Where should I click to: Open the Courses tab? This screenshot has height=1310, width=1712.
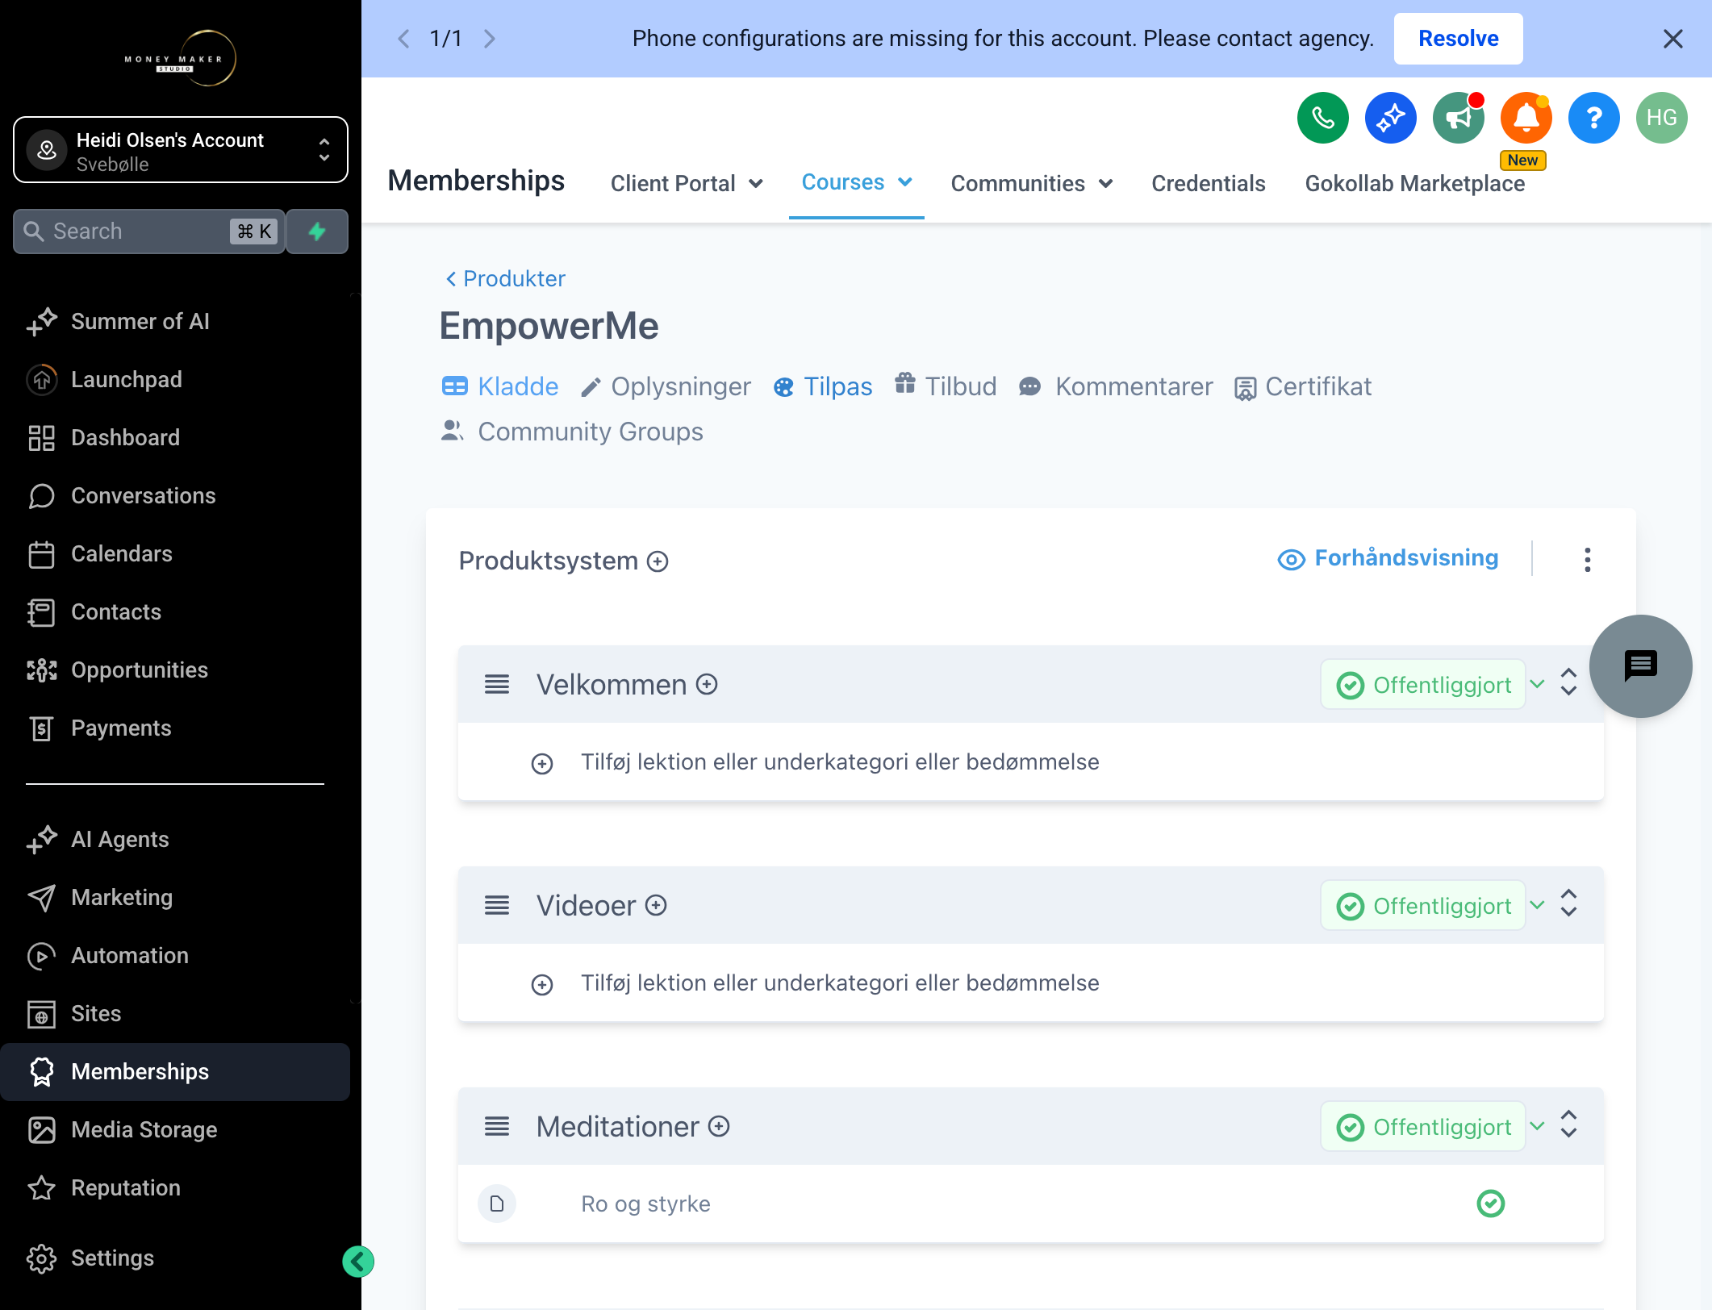[856, 183]
